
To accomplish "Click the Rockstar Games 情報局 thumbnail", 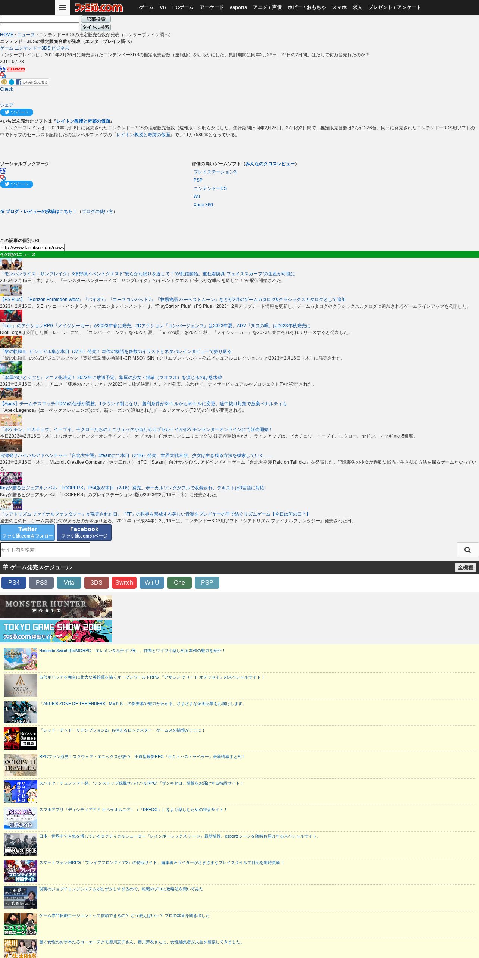I will coord(21,739).
